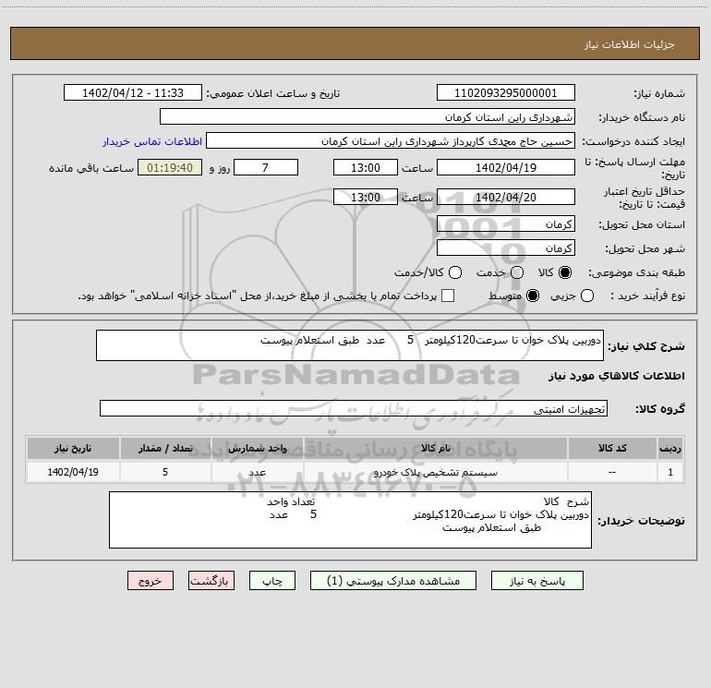Tick the اسناد خزانه اسلامی payment checkbox
711x688 pixels.
coord(448,296)
